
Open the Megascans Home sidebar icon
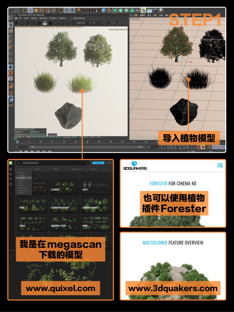[10, 169]
